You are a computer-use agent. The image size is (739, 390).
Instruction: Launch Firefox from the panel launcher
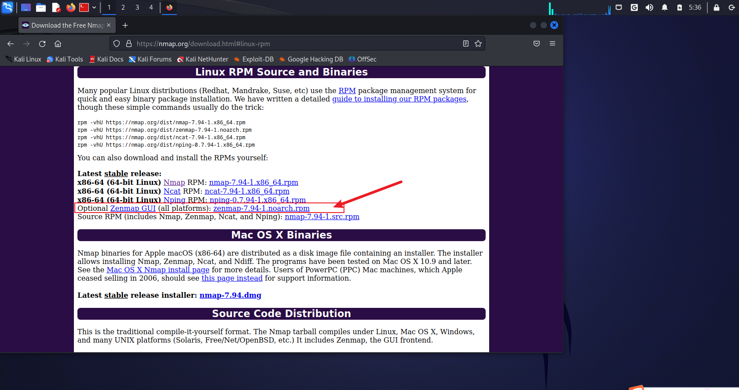point(70,7)
